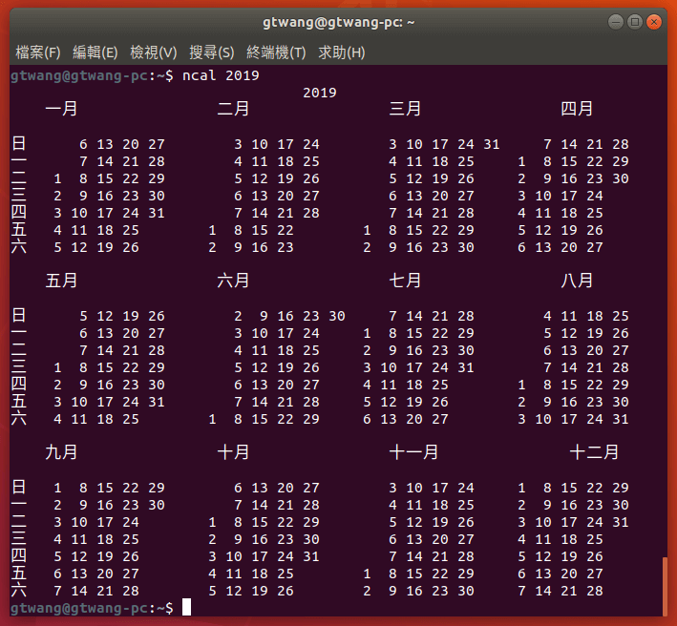Screen dimensions: 677x626
Task: Open the 檔案(F) menu
Action: pyautogui.click(x=38, y=52)
